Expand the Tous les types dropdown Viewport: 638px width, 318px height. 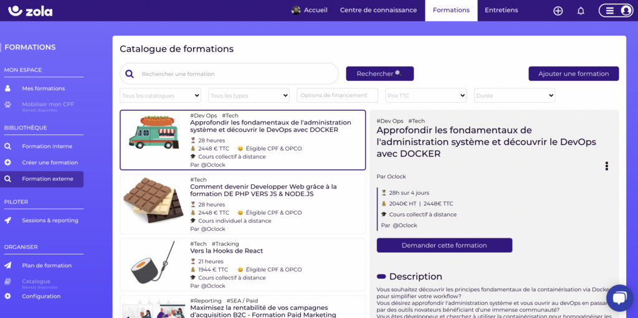249,96
